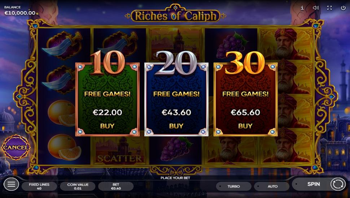Enter fullscreen mode

pyautogui.click(x=329, y=8)
